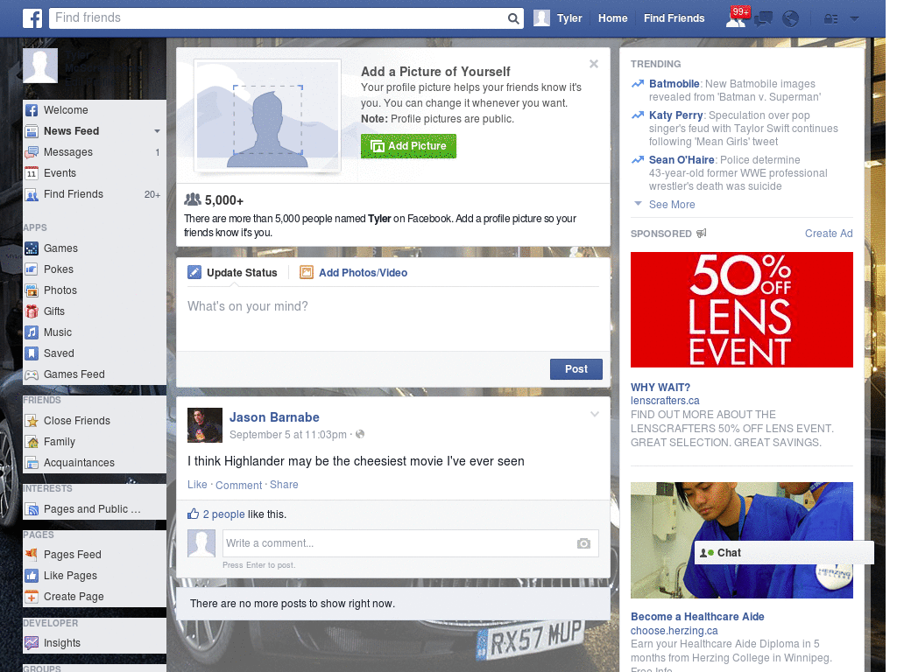Click Share link under Jason's post

(284, 485)
